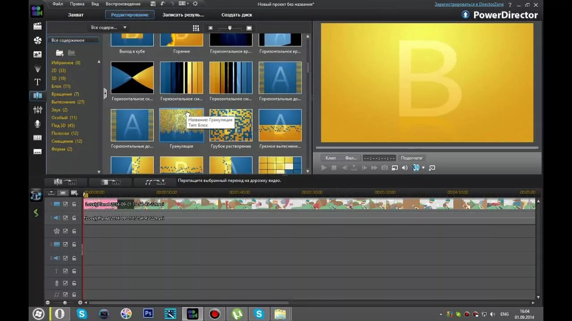Open the Title Room T icon
The height and width of the screenshot is (321, 572).
38,82
